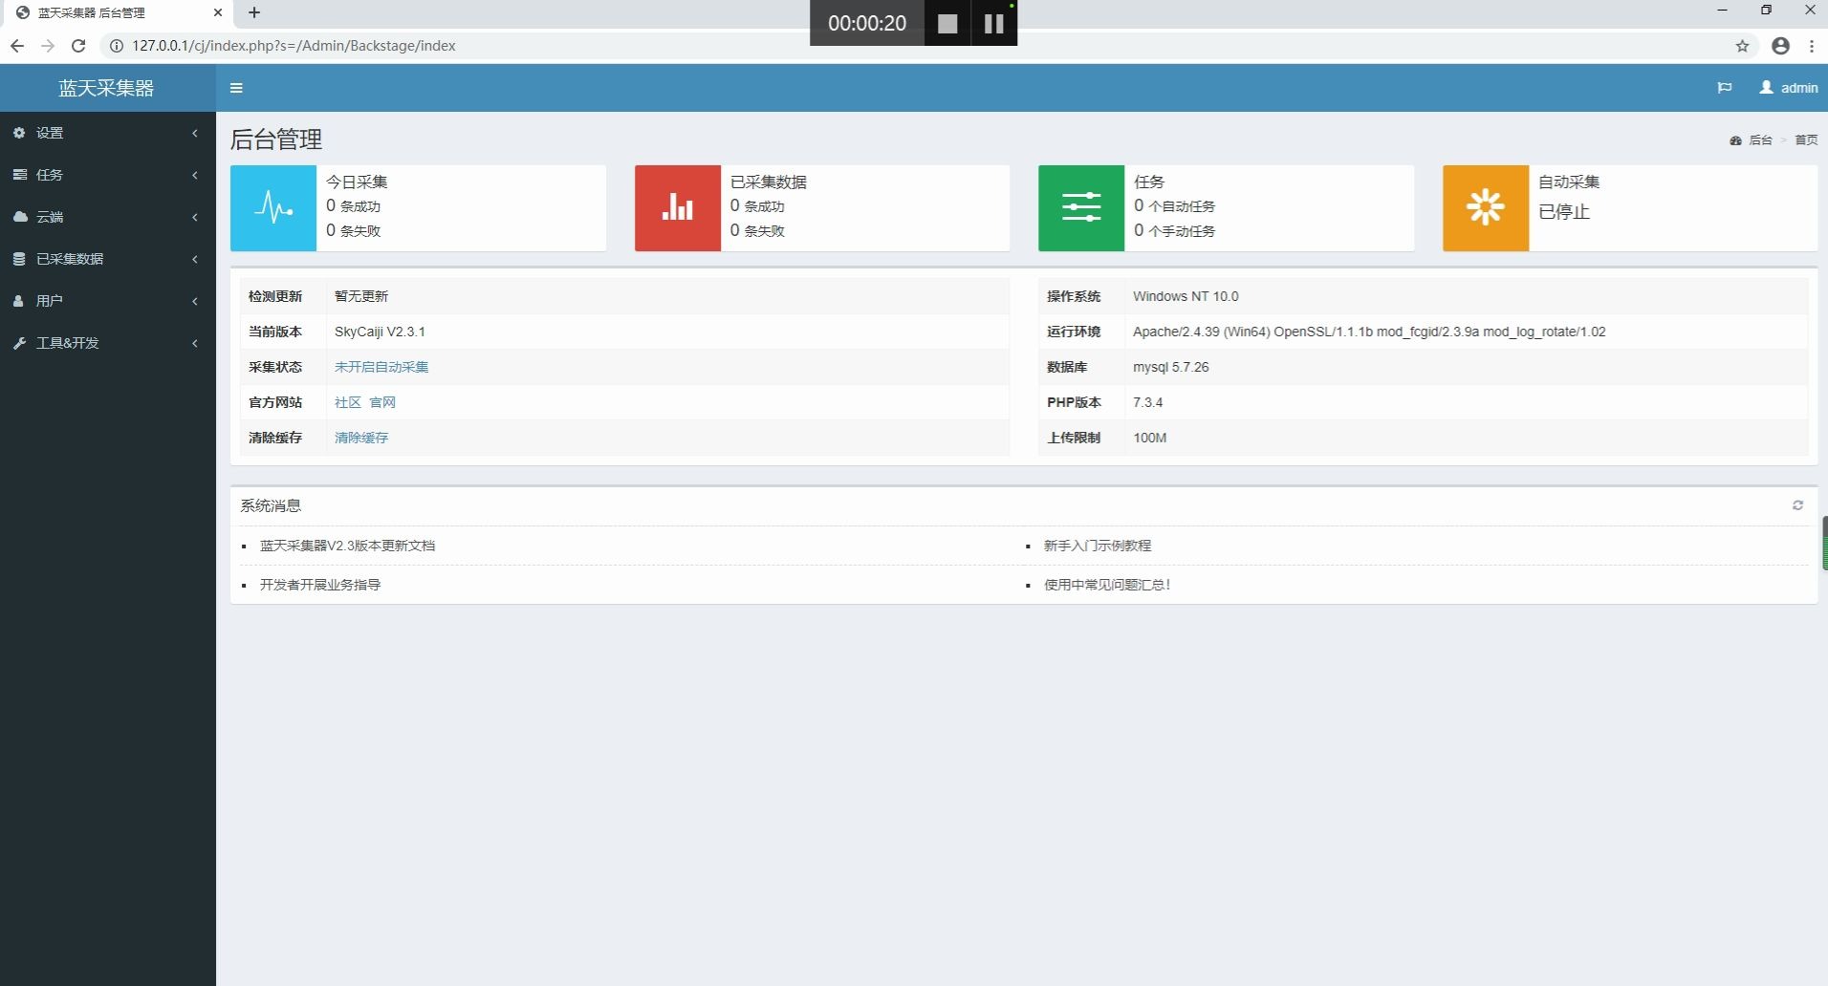
Task: Click the Windows NT 10.0 value
Action: pyautogui.click(x=1186, y=296)
